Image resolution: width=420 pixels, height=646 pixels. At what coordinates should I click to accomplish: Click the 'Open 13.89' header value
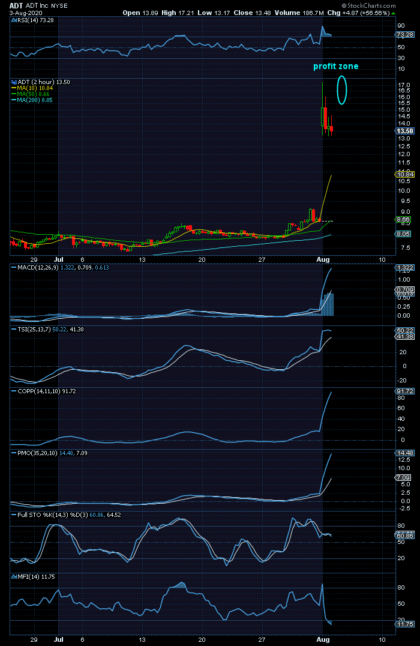[x=140, y=13]
